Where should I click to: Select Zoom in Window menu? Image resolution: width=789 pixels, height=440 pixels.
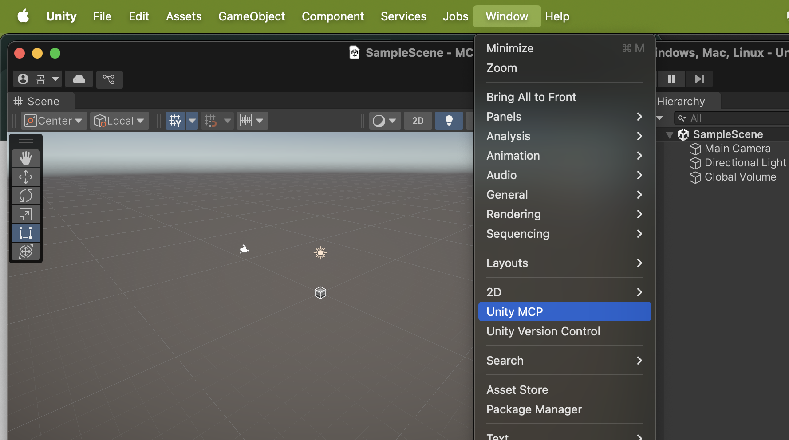pyautogui.click(x=565, y=68)
